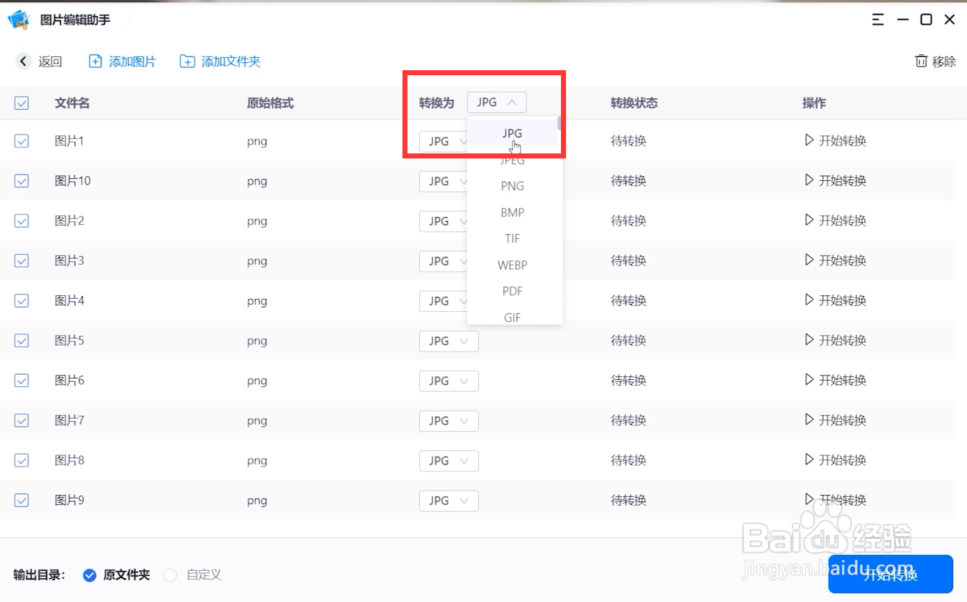The image size is (967, 602).
Task: Open the format dropdown for 图片5
Action: pos(449,341)
